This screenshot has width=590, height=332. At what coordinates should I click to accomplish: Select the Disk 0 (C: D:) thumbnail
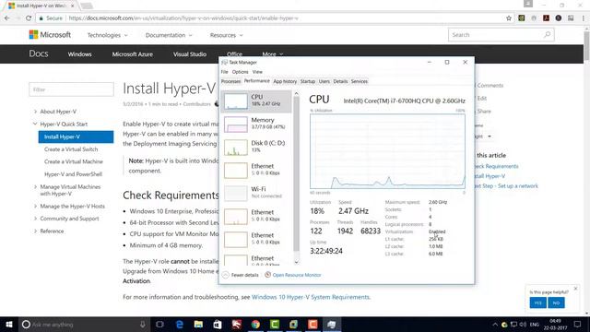[x=236, y=148]
